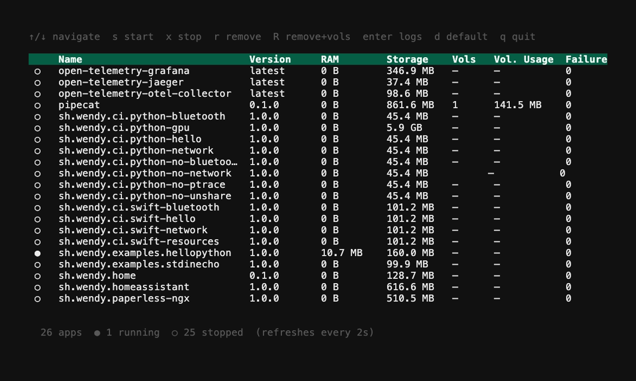Click the 10.7 MB RAM value
Image resolution: width=636 pixels, height=381 pixels.
(x=342, y=253)
